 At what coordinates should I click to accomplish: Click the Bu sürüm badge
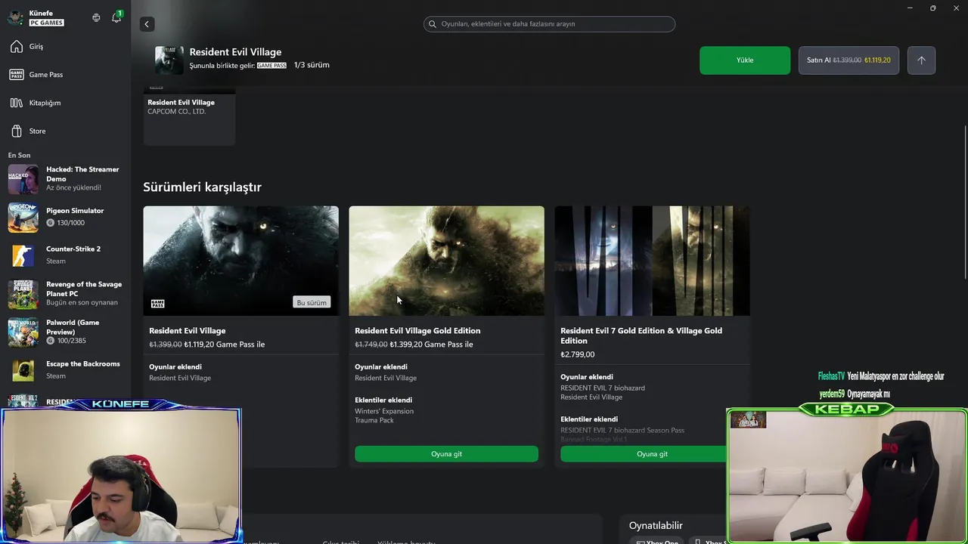point(312,302)
